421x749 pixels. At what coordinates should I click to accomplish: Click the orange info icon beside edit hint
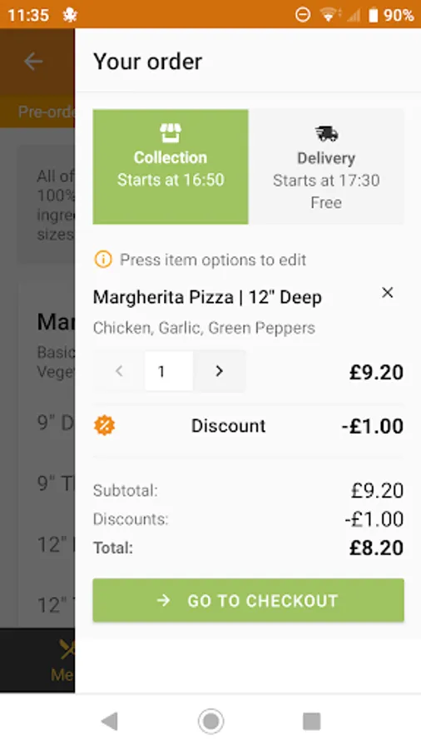[x=103, y=260]
